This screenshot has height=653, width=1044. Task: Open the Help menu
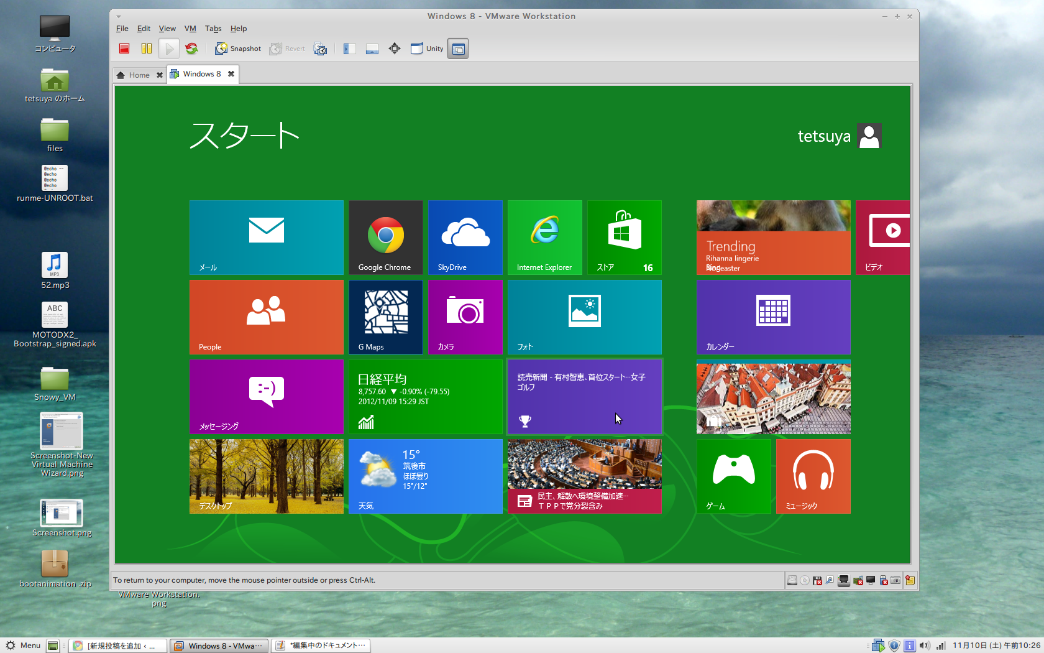(x=239, y=29)
